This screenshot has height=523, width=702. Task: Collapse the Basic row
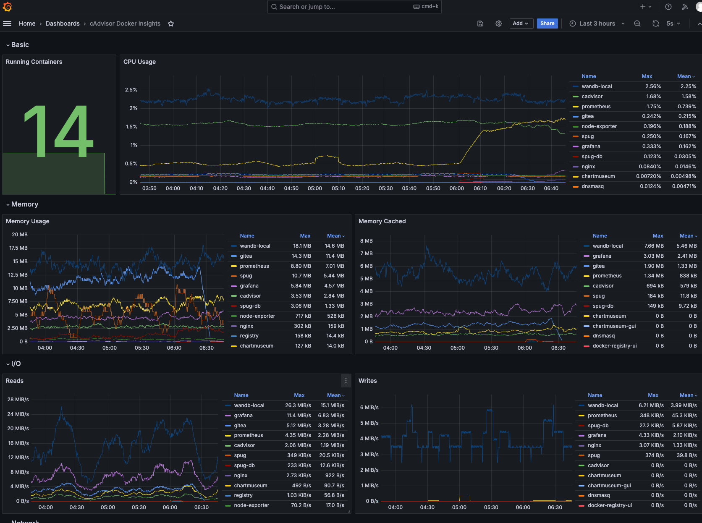[17, 45]
